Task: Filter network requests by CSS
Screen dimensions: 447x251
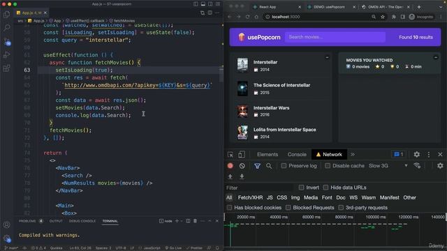Action: tap(282, 197)
